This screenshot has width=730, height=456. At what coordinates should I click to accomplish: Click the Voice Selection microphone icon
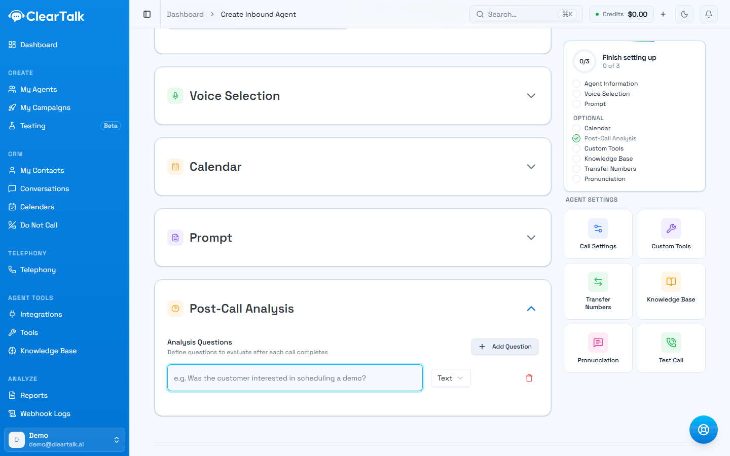point(175,96)
